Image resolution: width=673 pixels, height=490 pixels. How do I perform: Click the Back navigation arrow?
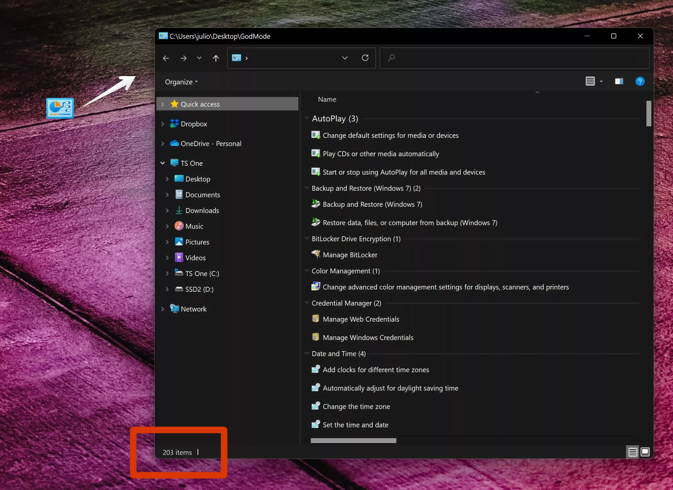click(166, 58)
